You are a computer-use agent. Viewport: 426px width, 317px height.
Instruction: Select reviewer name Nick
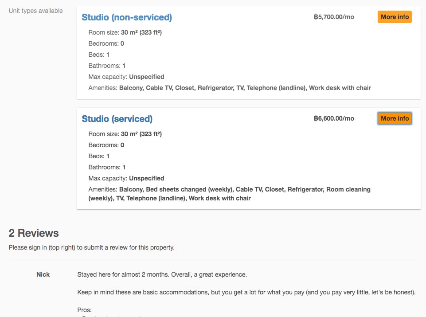pyautogui.click(x=43, y=274)
